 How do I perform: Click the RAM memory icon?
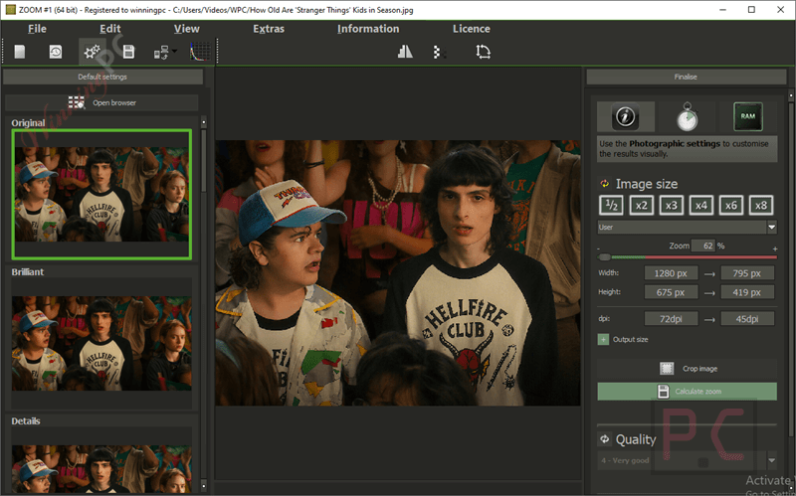pyautogui.click(x=748, y=116)
